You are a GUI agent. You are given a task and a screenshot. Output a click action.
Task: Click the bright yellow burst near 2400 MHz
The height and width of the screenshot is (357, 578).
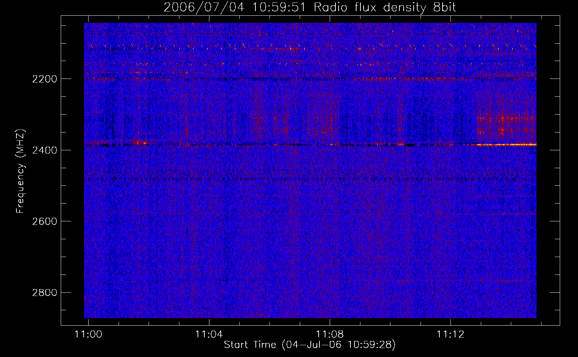(x=504, y=145)
